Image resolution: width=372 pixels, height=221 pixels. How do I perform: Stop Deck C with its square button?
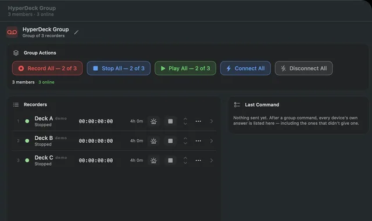click(x=170, y=161)
